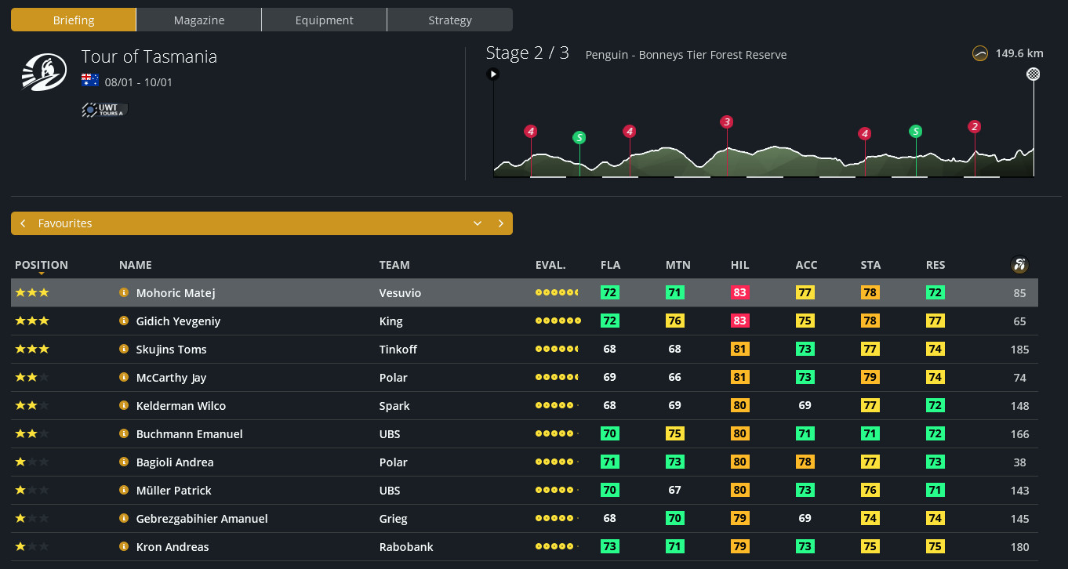
Task: Click the rider number column header icon
Action: click(x=1019, y=265)
